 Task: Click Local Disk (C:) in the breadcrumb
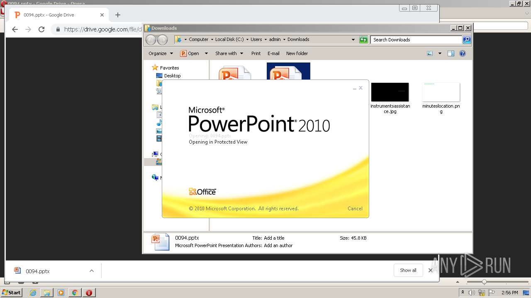[229, 40]
